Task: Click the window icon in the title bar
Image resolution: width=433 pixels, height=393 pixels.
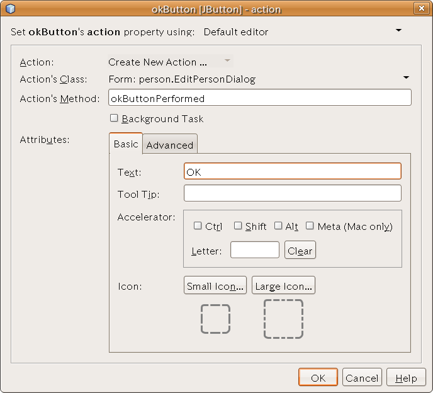Action: pyautogui.click(x=9, y=9)
